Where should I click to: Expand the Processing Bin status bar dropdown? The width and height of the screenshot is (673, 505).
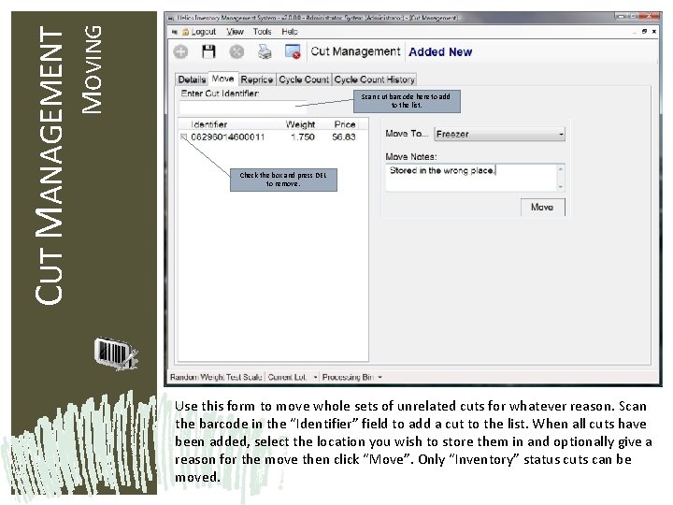[379, 377]
